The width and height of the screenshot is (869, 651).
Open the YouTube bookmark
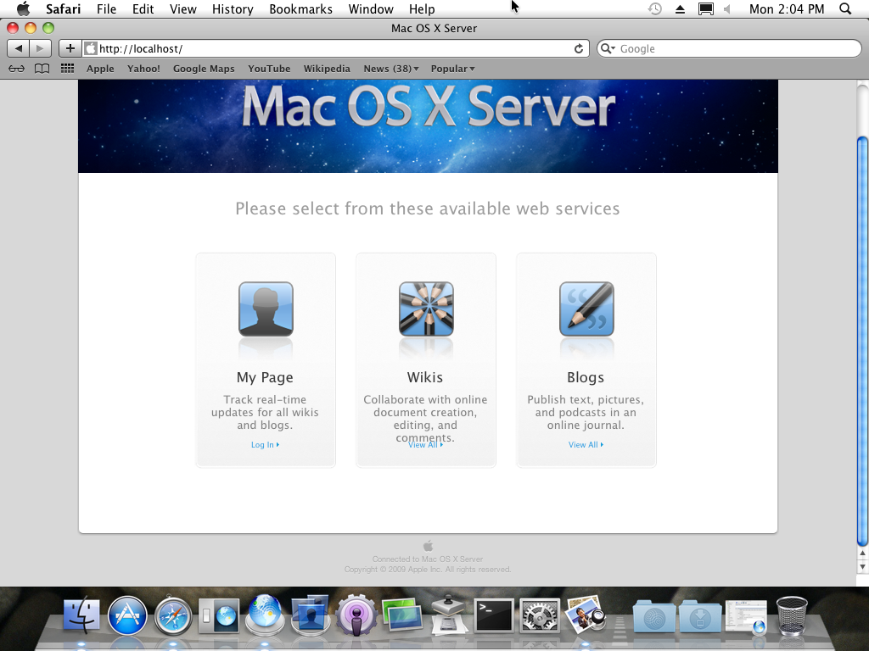269,69
